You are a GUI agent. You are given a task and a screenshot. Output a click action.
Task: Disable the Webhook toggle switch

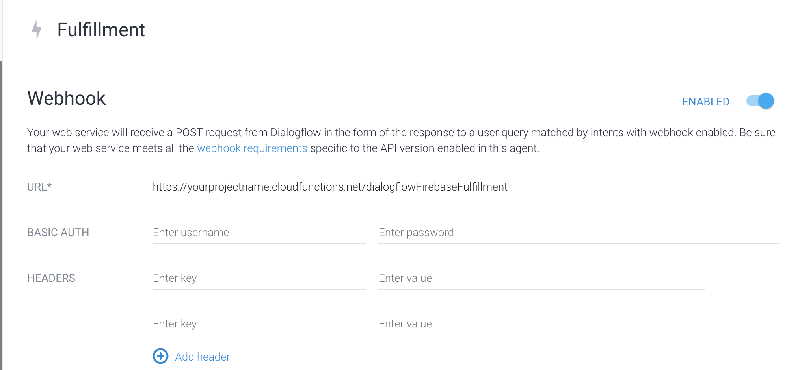pos(760,101)
